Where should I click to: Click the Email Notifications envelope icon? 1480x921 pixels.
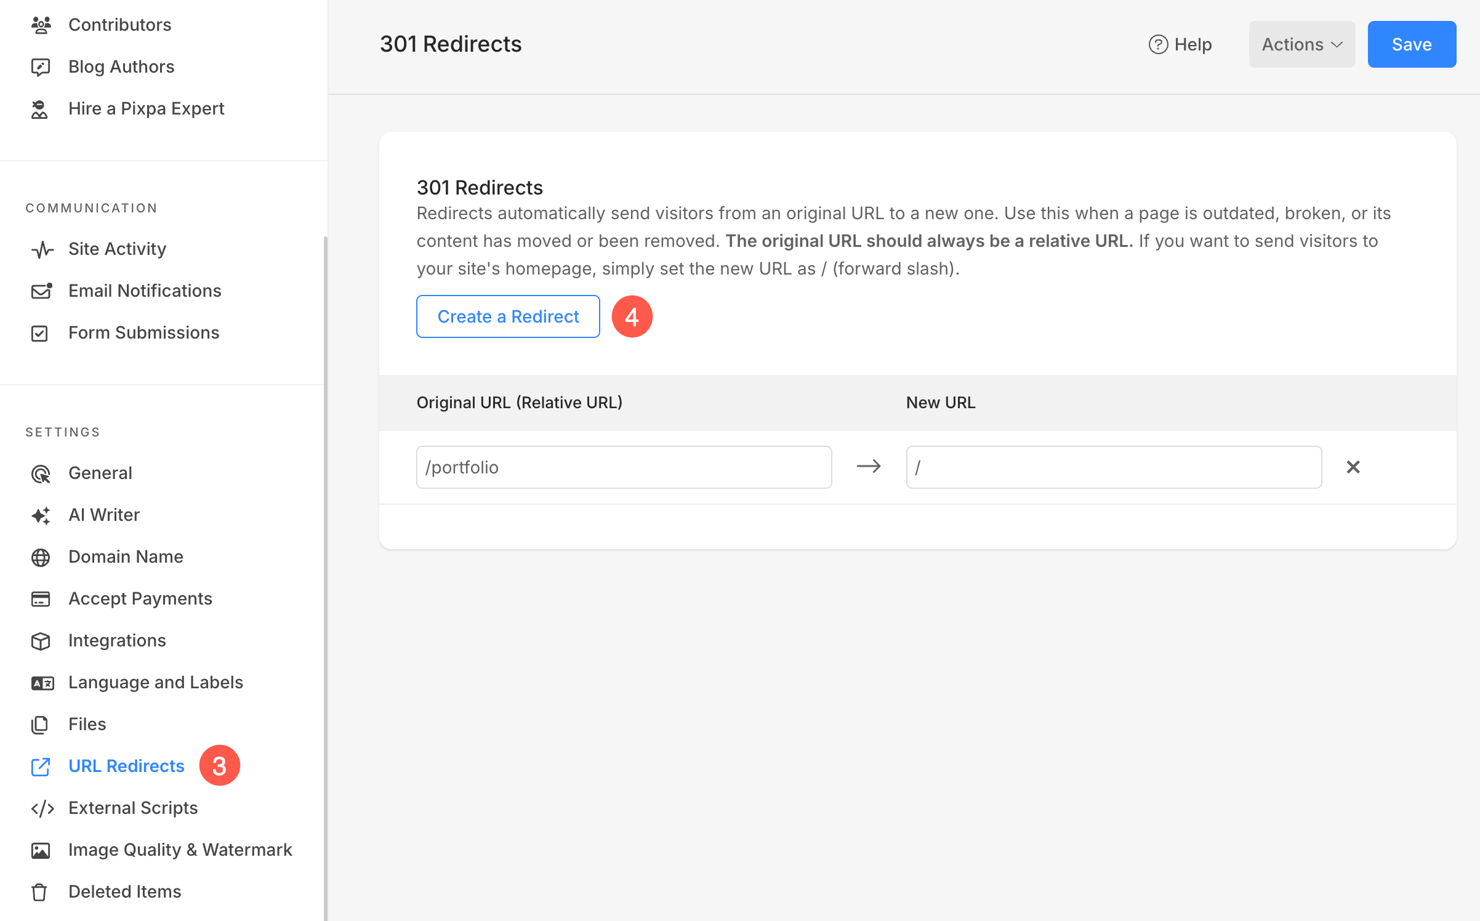click(41, 291)
